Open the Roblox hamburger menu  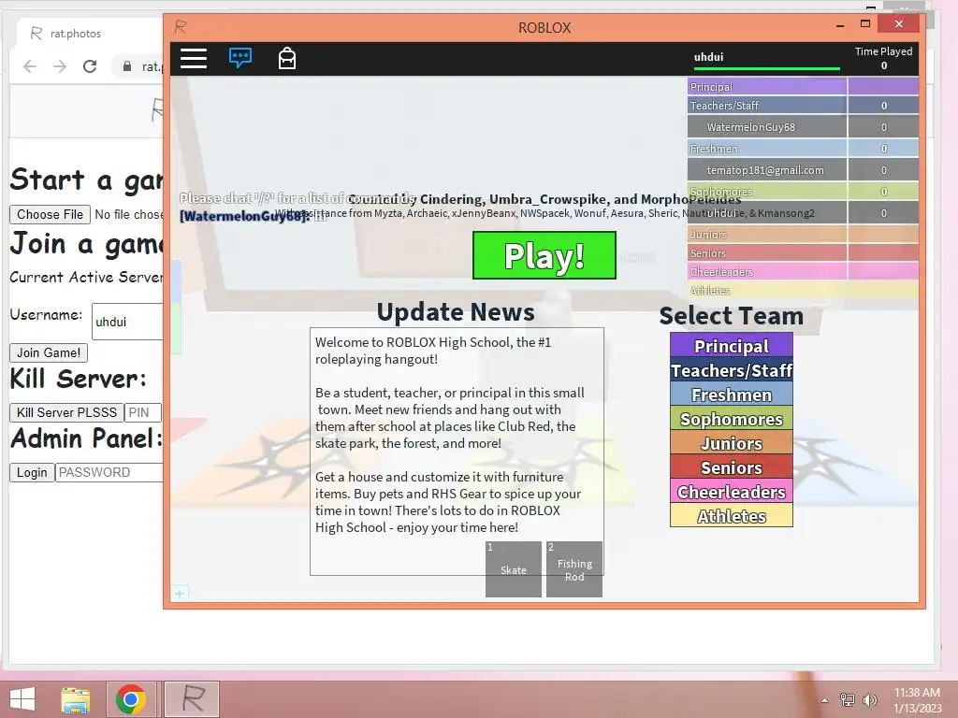pos(193,59)
